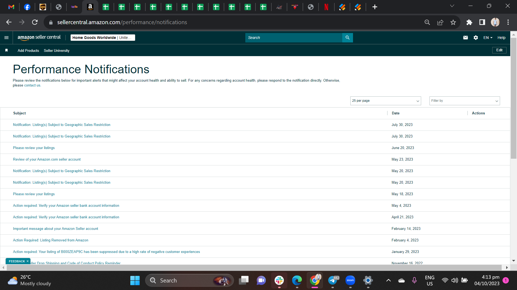The height and width of the screenshot is (290, 517).
Task: Open July 30 first Geographic Sales Restriction notification
Action: 62,125
